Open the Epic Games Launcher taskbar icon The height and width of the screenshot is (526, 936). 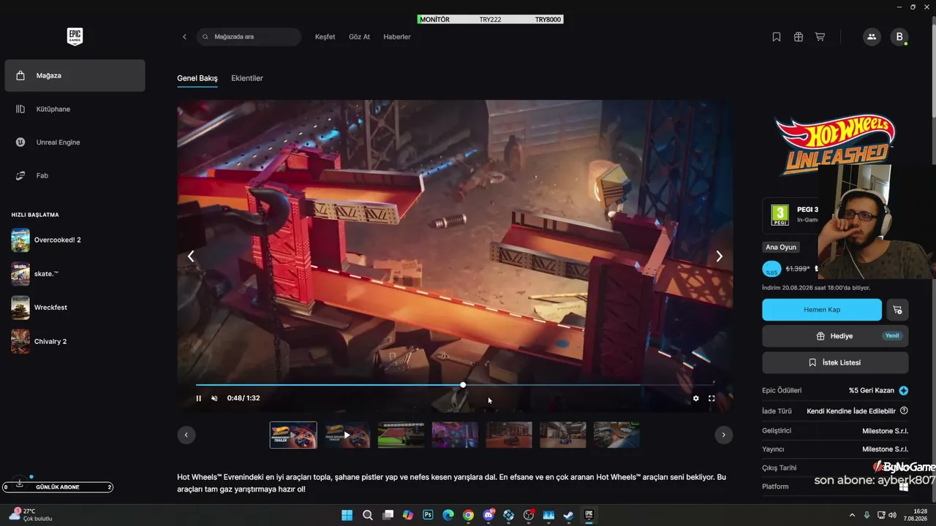[588, 515]
